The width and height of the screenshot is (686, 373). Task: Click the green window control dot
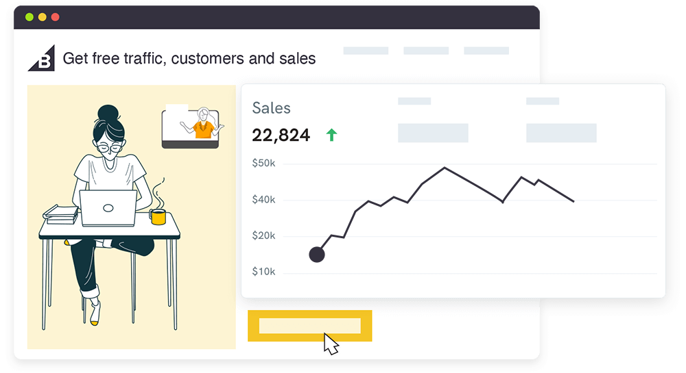(29, 17)
